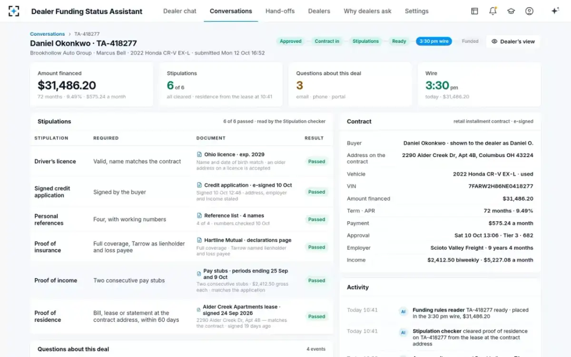Click the Stipulations progress step
This screenshot has width=571, height=357.
point(365,41)
